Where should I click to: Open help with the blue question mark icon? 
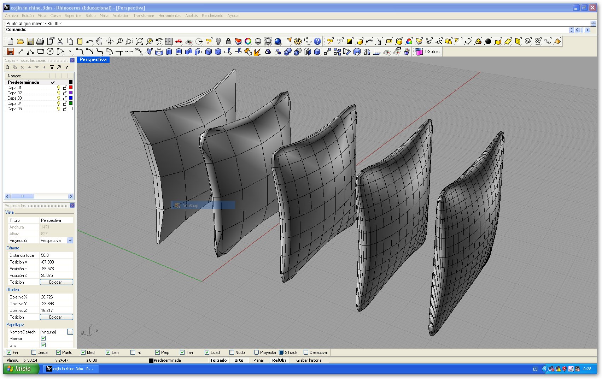pos(317,42)
